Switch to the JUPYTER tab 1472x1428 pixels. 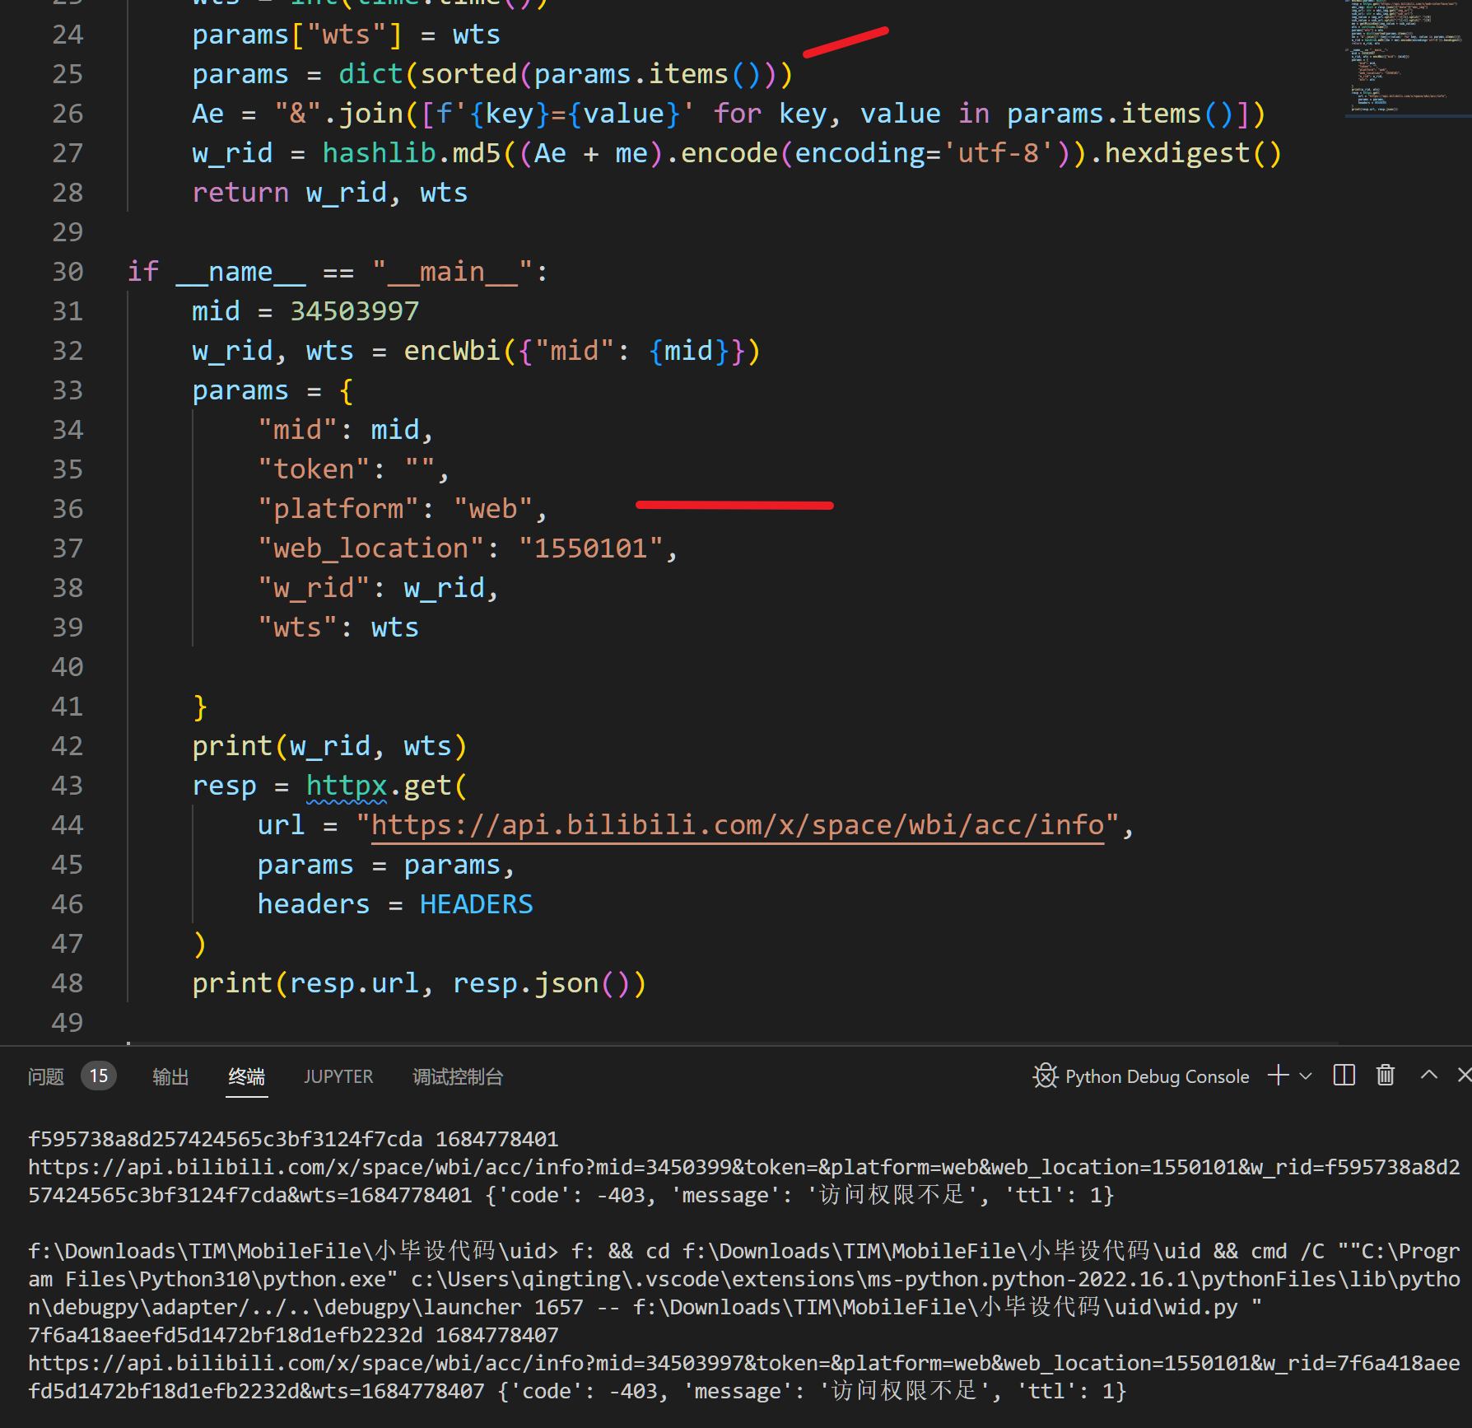[x=338, y=1076]
